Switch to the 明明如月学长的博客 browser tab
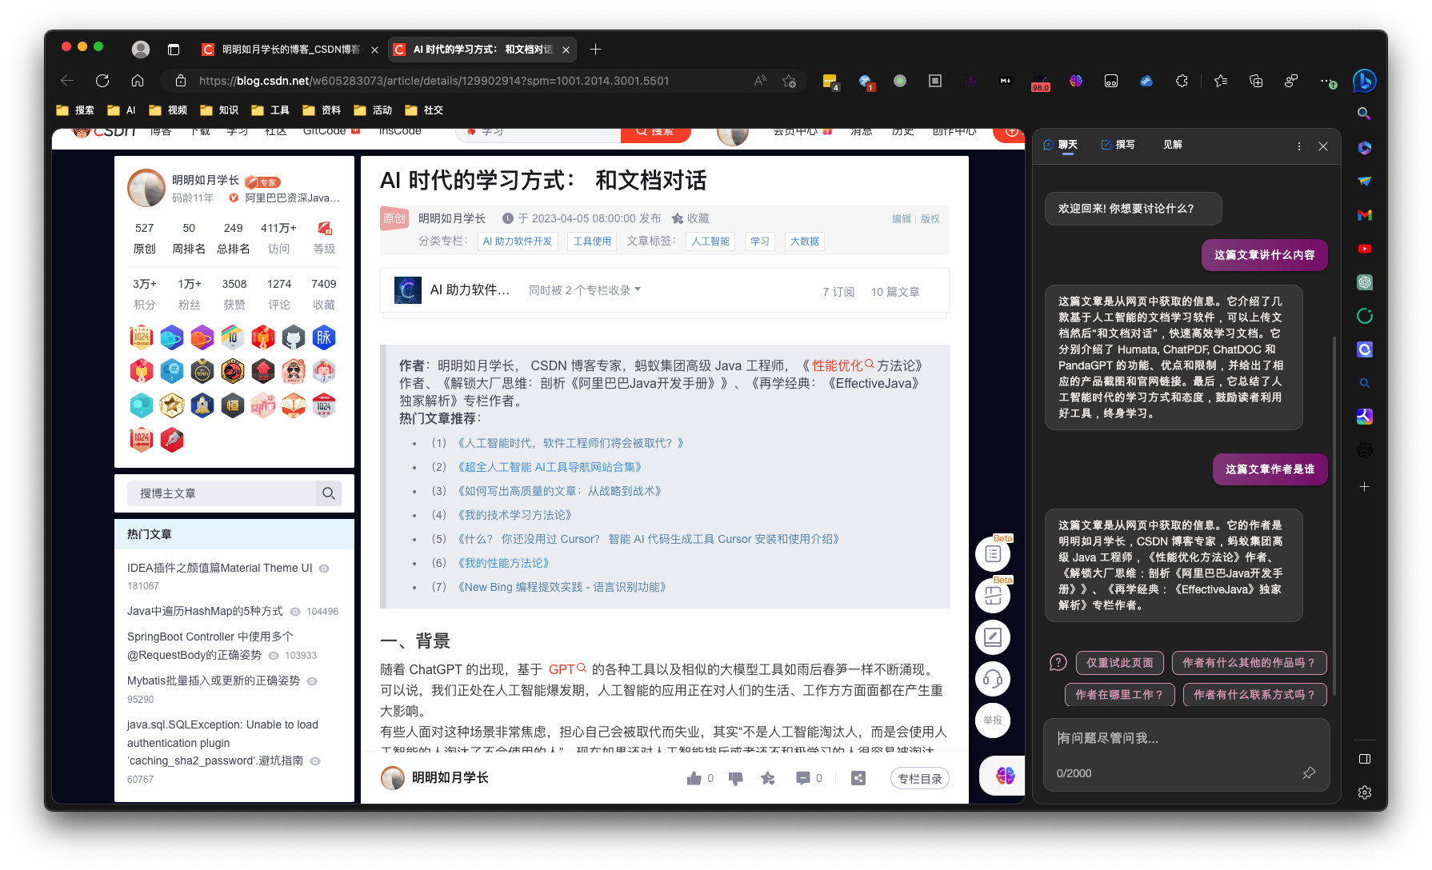This screenshot has height=870, width=1432. [290, 50]
